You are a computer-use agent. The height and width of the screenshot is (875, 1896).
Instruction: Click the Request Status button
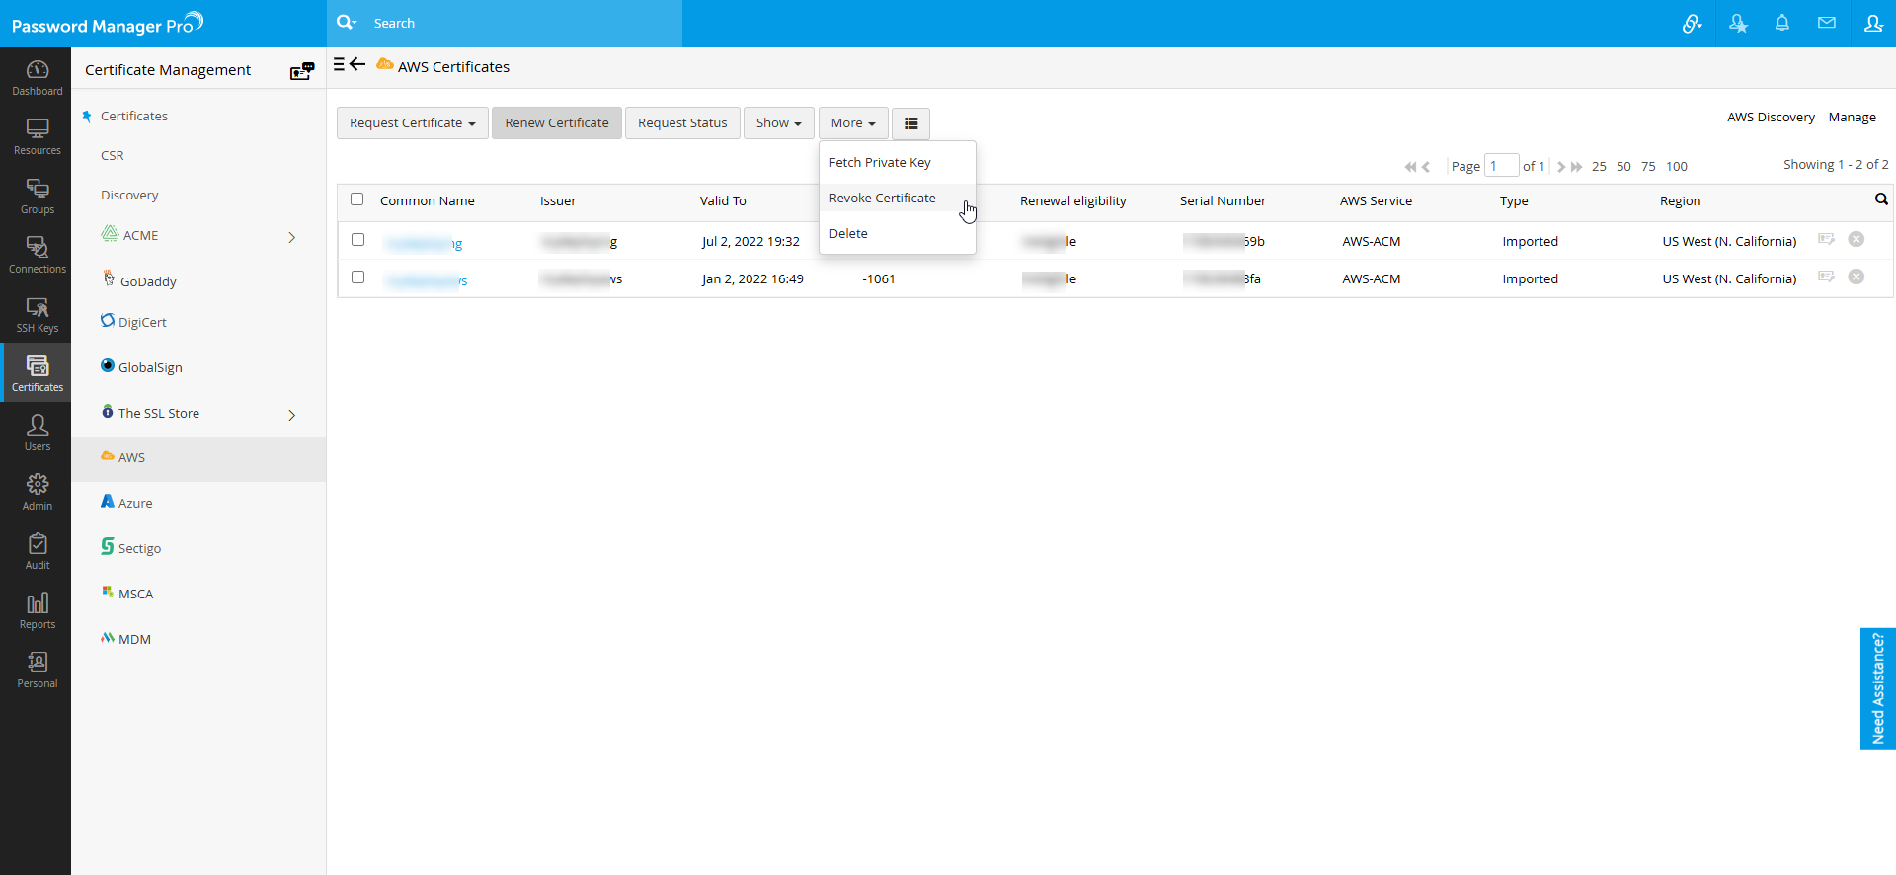pyautogui.click(x=682, y=123)
